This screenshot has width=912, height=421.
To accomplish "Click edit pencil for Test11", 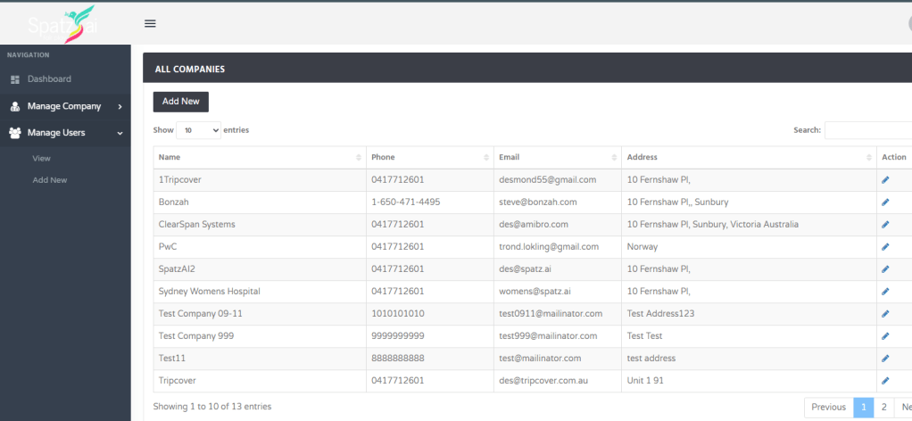I will (885, 358).
